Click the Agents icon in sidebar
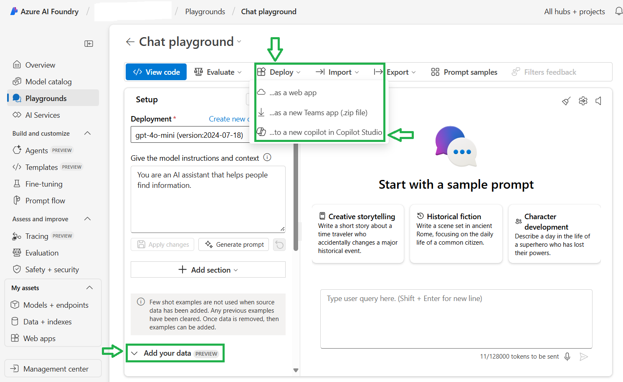Image resolution: width=623 pixels, height=382 pixels. coord(17,150)
